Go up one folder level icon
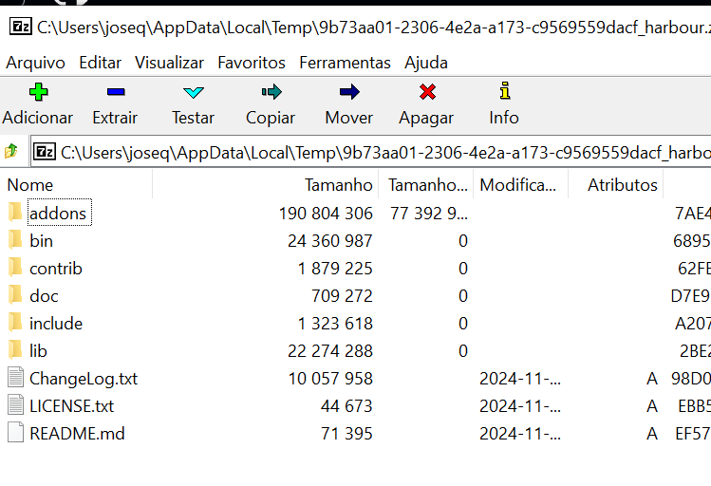Viewport: 711px width, 486px height. tap(10, 151)
